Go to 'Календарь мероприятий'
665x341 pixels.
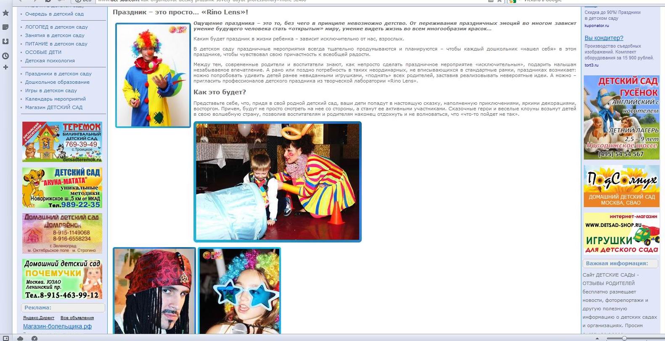pos(56,99)
